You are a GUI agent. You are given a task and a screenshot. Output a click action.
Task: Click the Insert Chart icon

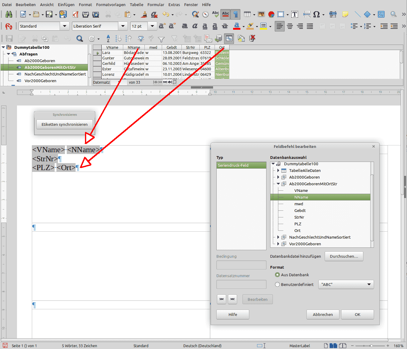[271, 14]
